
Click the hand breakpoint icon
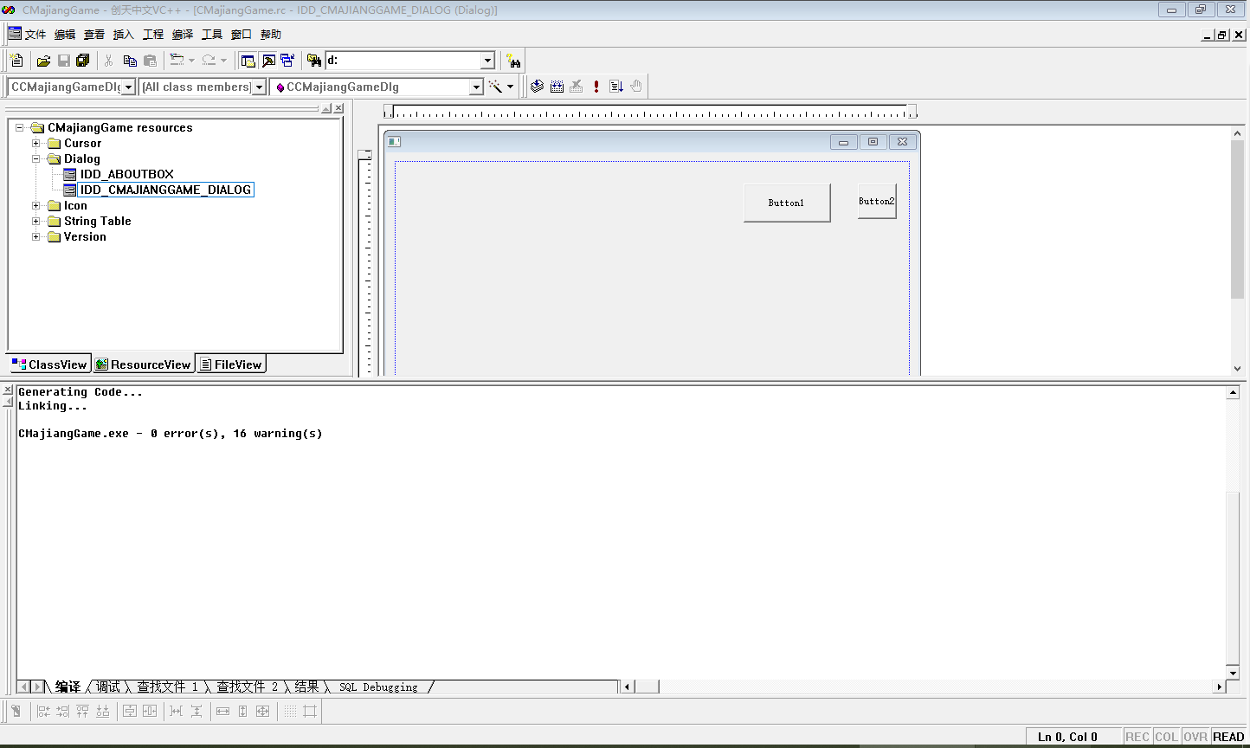636,87
